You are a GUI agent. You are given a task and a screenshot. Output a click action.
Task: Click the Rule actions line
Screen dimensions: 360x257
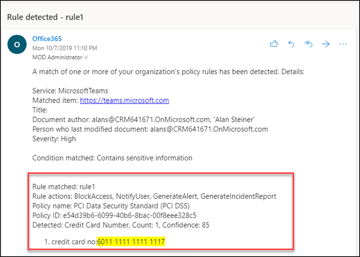tap(154, 196)
